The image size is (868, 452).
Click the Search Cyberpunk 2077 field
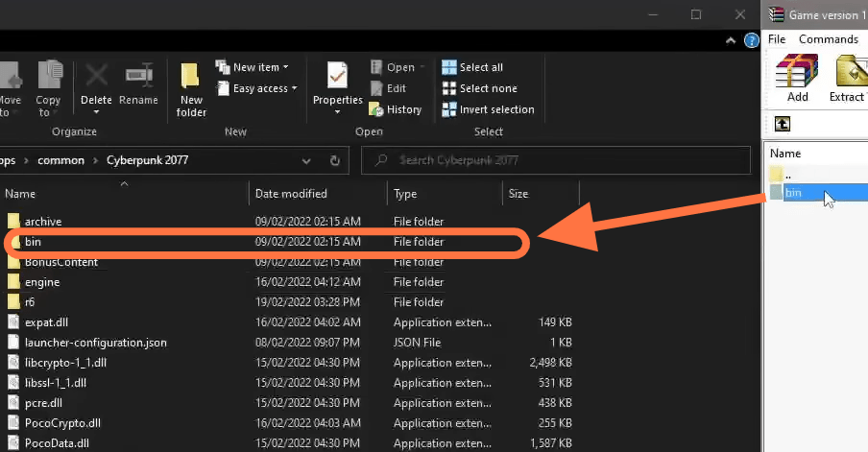[x=556, y=160]
